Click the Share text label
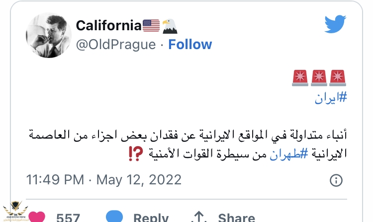Viewport: 373px width, 222px height. coord(236,217)
